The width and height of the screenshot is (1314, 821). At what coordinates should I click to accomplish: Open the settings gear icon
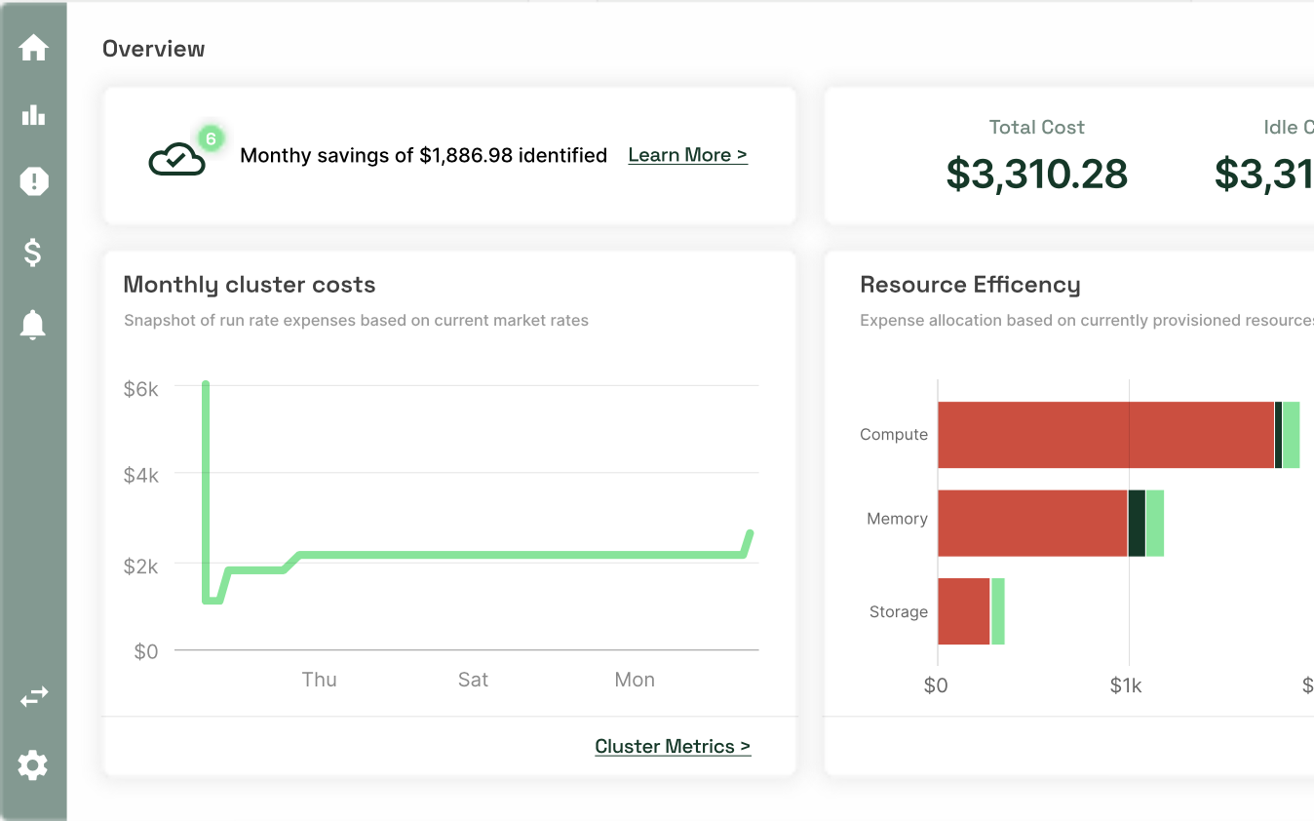[33, 765]
